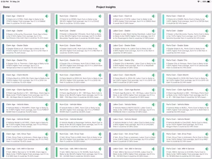Play audio for Parts Cost - Claim Month card
212x159 pixels.
[x=207, y=75]
